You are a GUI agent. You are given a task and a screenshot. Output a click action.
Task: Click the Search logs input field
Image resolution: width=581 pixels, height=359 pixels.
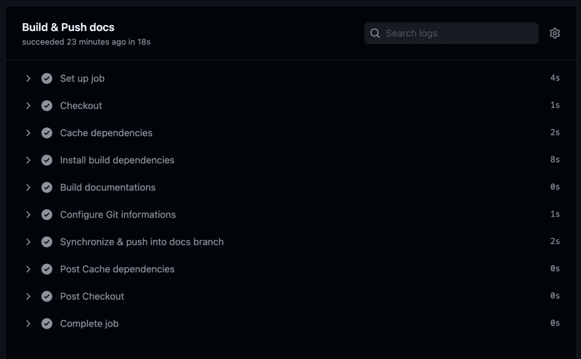(x=452, y=34)
